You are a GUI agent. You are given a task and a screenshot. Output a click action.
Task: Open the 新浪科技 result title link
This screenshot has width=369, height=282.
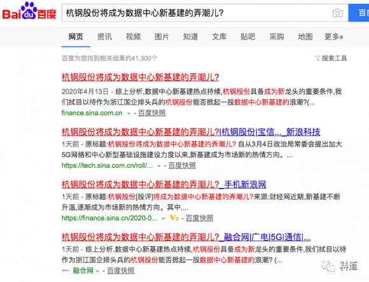click(191, 132)
